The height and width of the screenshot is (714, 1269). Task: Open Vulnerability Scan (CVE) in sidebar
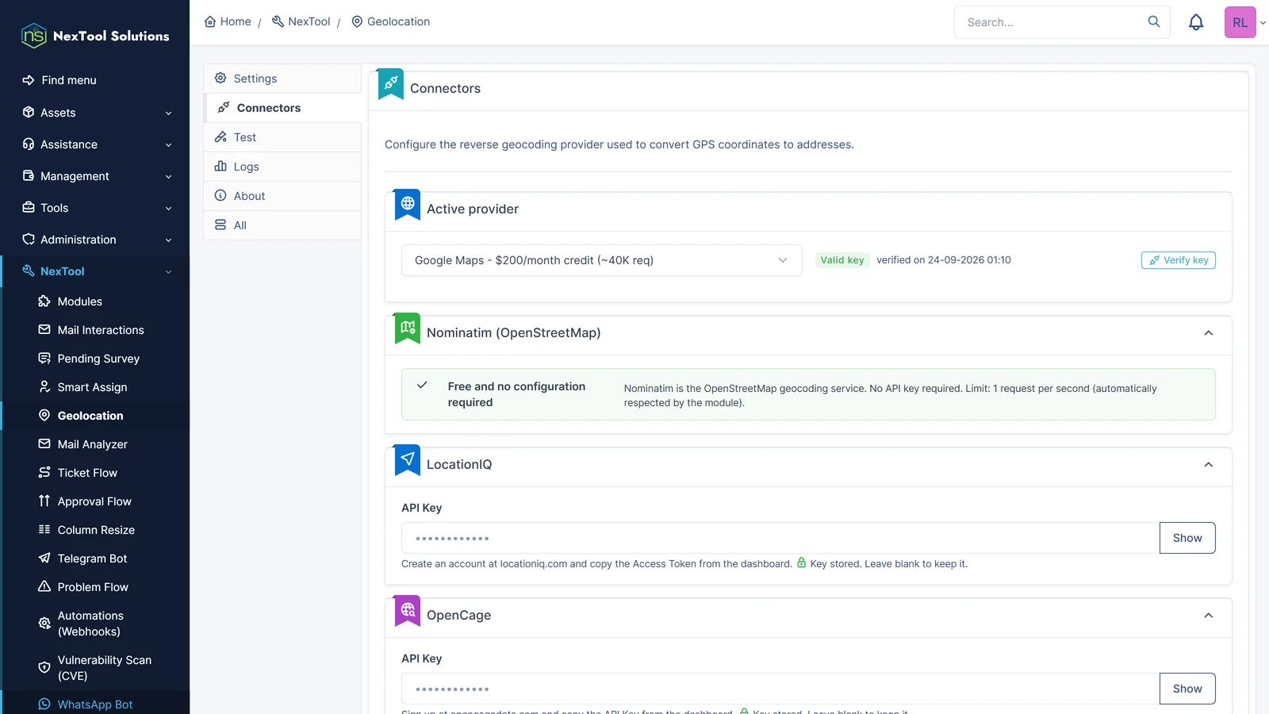coord(95,668)
